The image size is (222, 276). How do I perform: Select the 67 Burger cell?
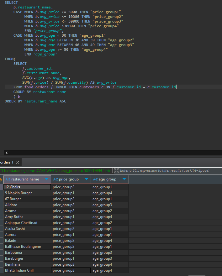point(27,199)
